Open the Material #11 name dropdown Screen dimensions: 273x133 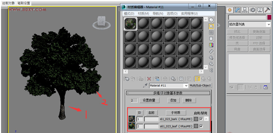(x=186, y=86)
